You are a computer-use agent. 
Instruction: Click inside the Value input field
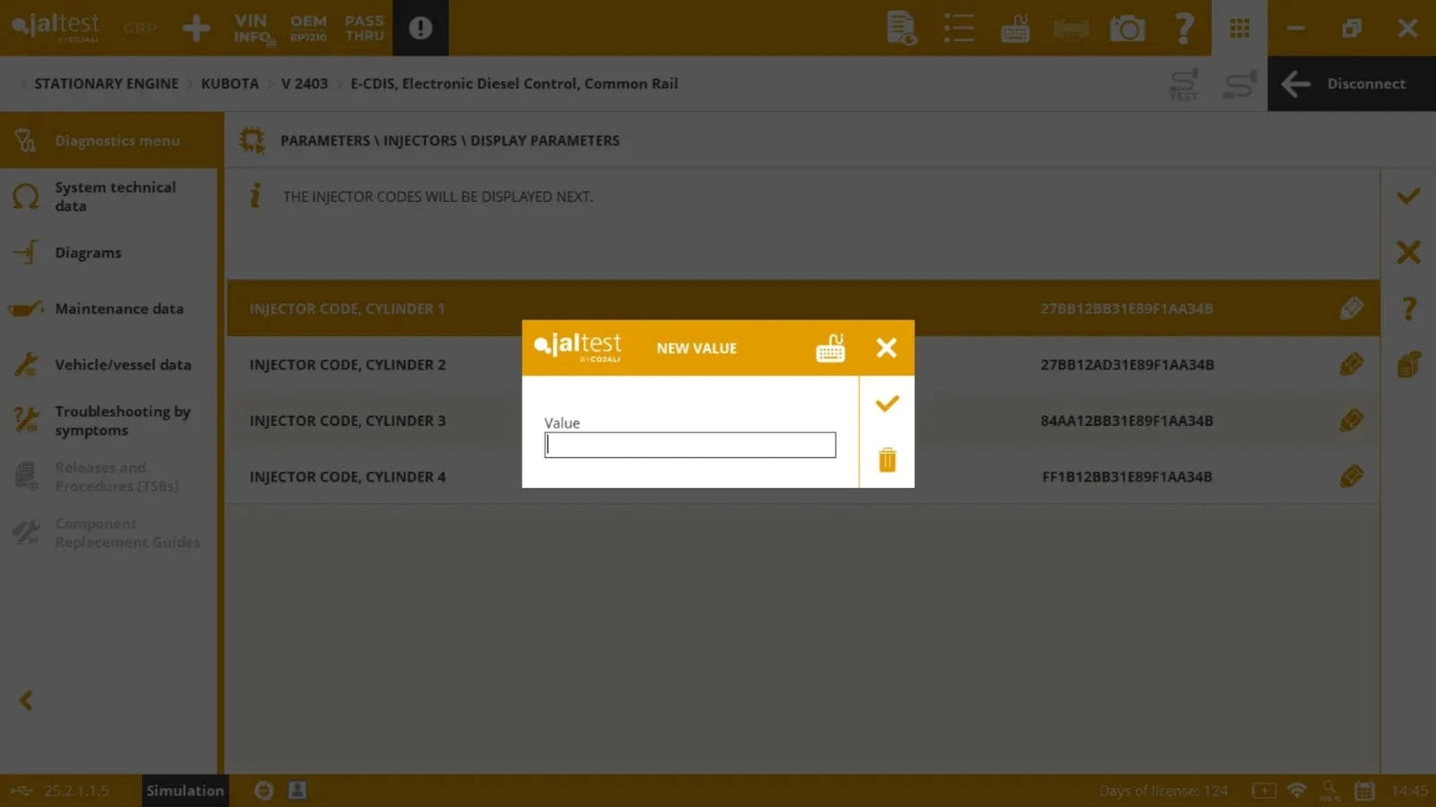click(689, 444)
